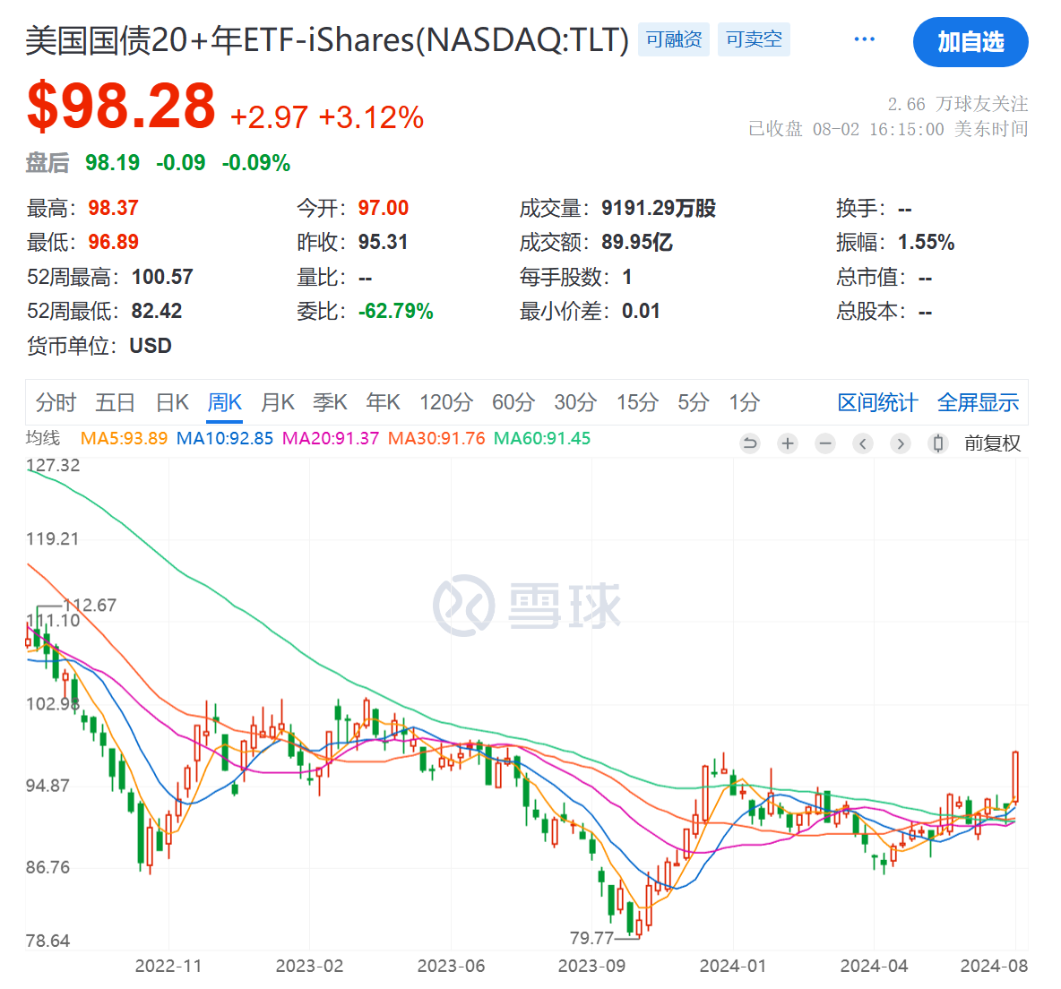Click the MA10:92.85 indicator label
The height and width of the screenshot is (989, 1061).
(225, 439)
